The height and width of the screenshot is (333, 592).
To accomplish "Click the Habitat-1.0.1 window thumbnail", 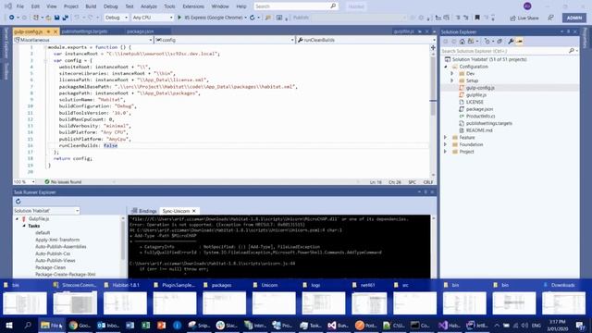I will tap(126, 302).
